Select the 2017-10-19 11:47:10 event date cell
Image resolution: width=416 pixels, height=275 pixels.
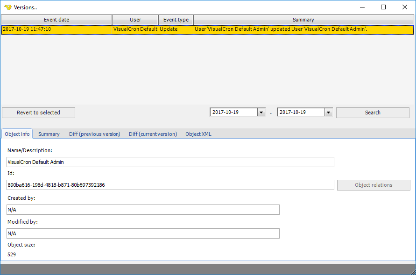[56, 29]
